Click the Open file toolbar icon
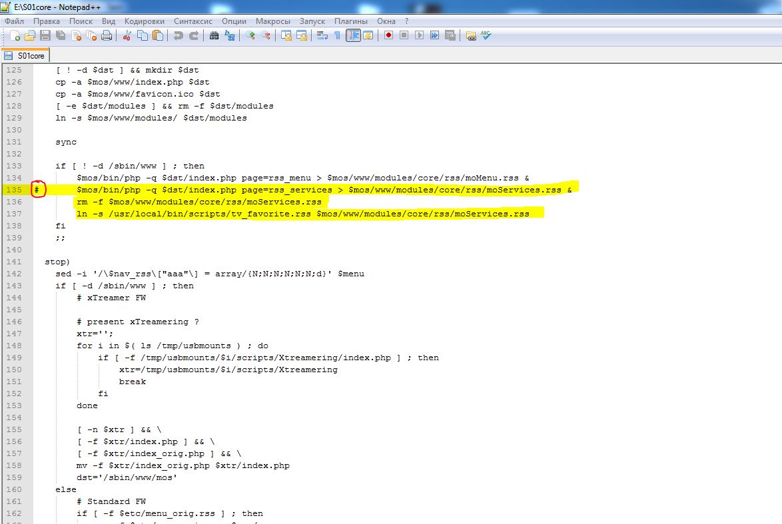The height and width of the screenshot is (524, 782). pyautogui.click(x=30, y=36)
